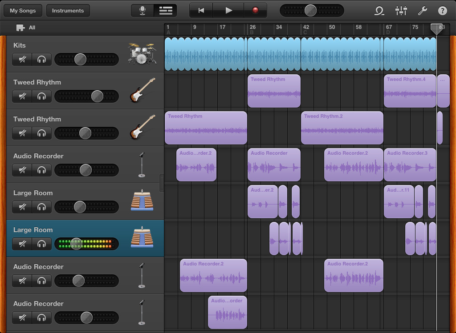Open the mixer settings sliders icon
Screen dimensions: 456x333
pyautogui.click(x=401, y=11)
